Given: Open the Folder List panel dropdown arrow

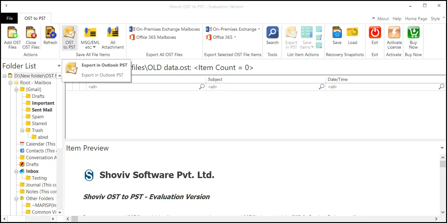Looking at the screenshot, I should pyautogui.click(x=59, y=66).
